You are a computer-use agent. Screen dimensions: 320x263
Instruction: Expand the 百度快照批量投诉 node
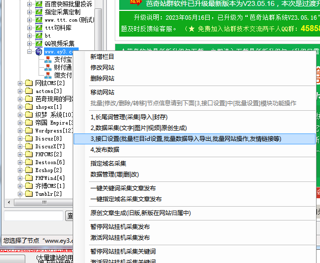29,4
